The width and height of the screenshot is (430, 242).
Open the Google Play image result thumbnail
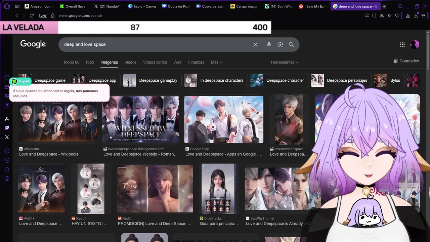(x=224, y=119)
